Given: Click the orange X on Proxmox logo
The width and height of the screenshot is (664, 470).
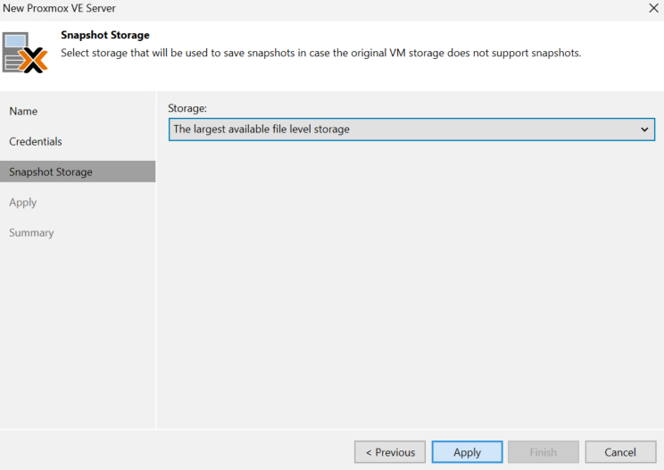Looking at the screenshot, I should tap(34, 60).
